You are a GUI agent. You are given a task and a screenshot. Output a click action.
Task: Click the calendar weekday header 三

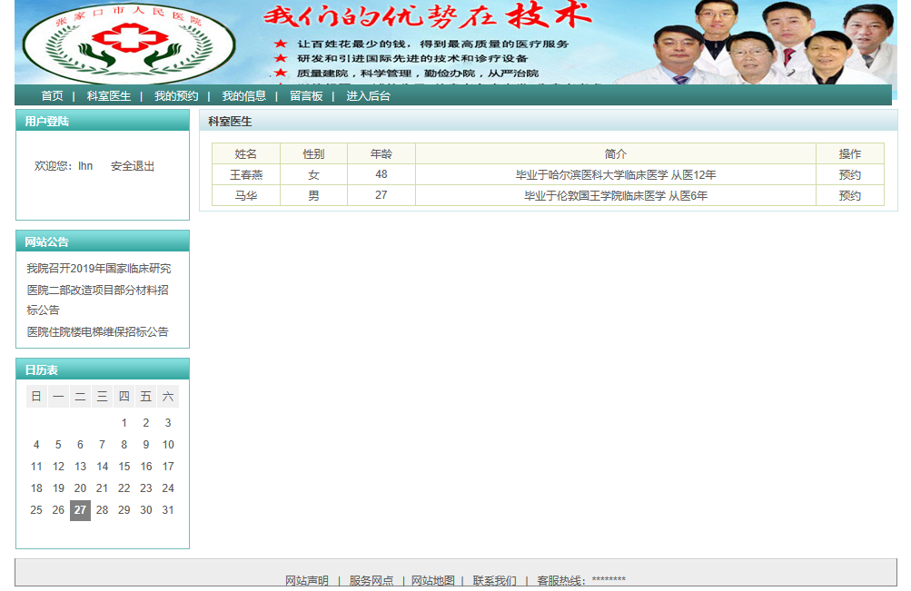tap(102, 397)
